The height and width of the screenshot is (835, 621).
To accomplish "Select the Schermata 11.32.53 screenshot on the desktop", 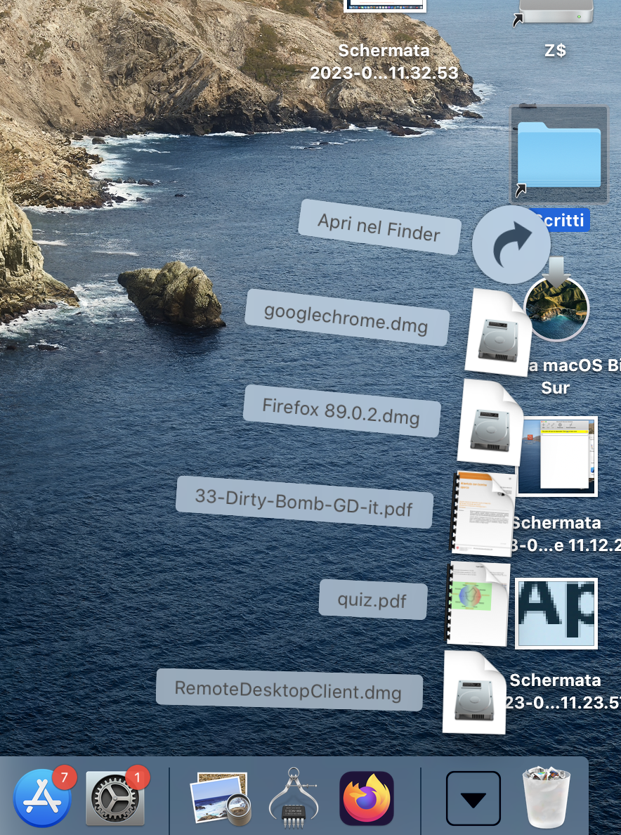I will (x=384, y=7).
